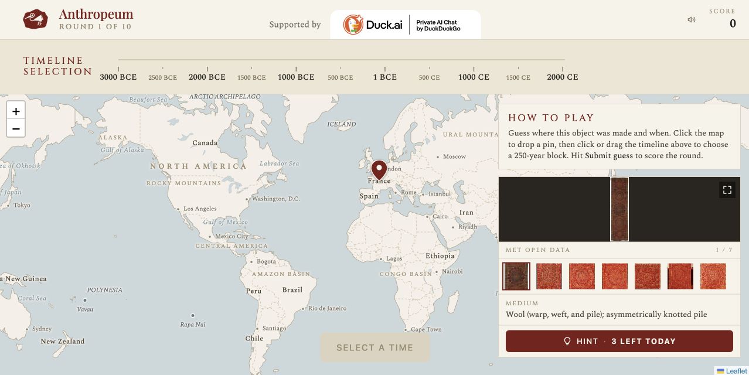749x375 pixels.
Task: Select the first carpet thumbnail
Action: [516, 276]
